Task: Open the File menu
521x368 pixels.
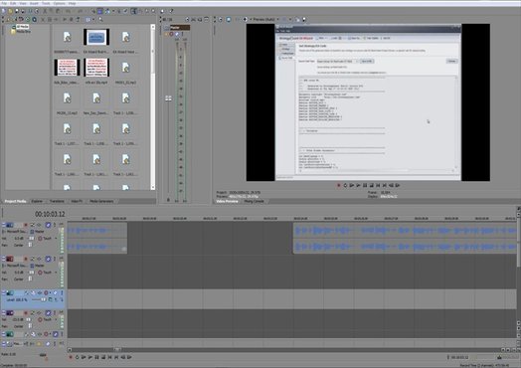Action: 4,3
